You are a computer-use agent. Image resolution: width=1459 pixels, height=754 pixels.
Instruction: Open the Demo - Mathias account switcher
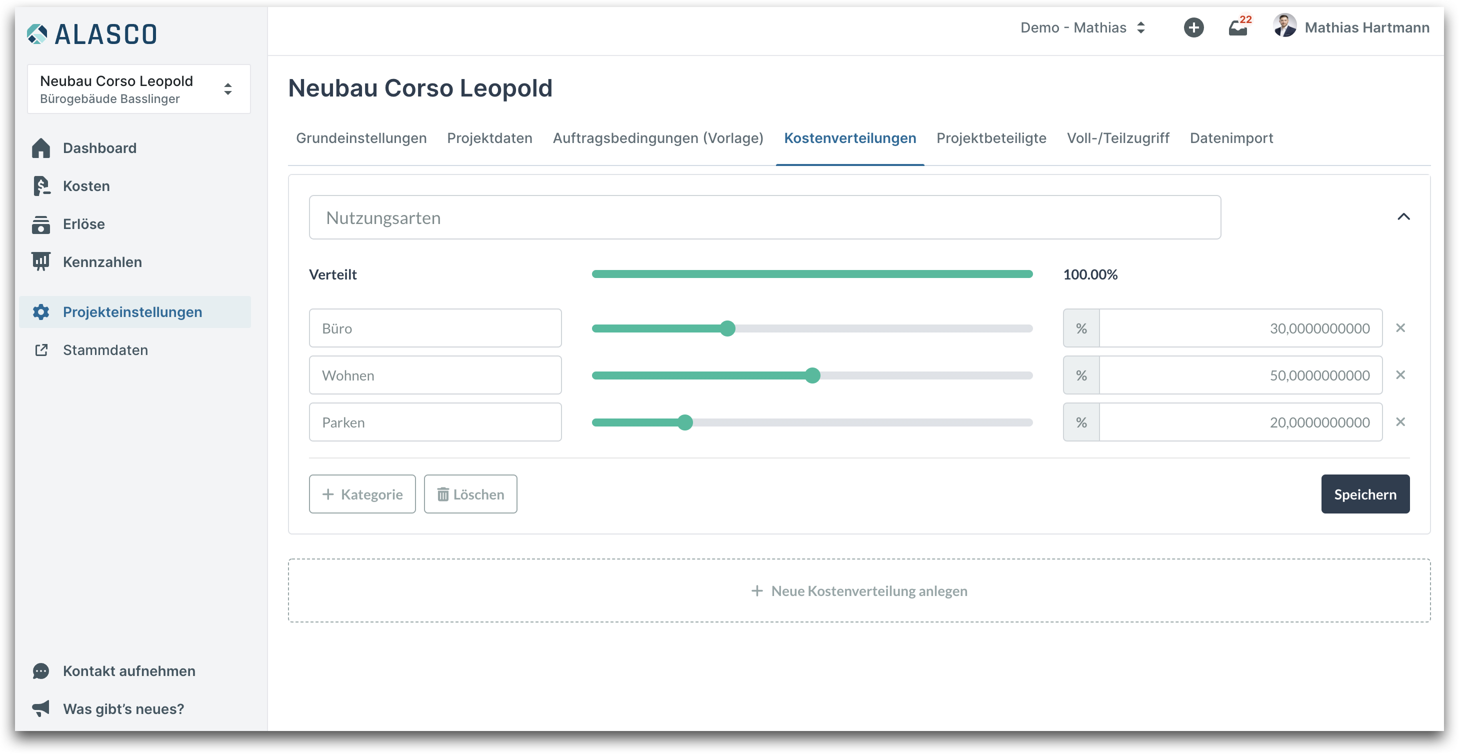(1082, 28)
